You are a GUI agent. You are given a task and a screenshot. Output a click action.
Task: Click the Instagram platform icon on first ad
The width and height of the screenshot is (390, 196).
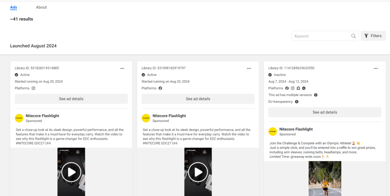coord(34,88)
